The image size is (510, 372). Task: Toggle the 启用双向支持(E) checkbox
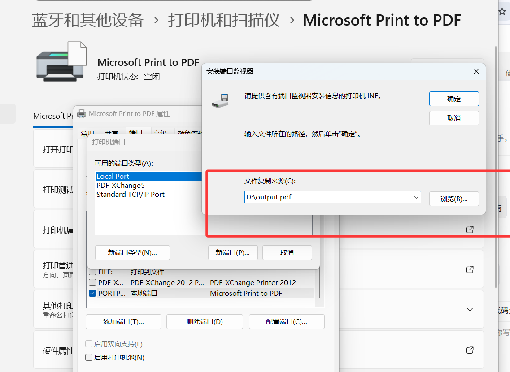click(x=89, y=344)
